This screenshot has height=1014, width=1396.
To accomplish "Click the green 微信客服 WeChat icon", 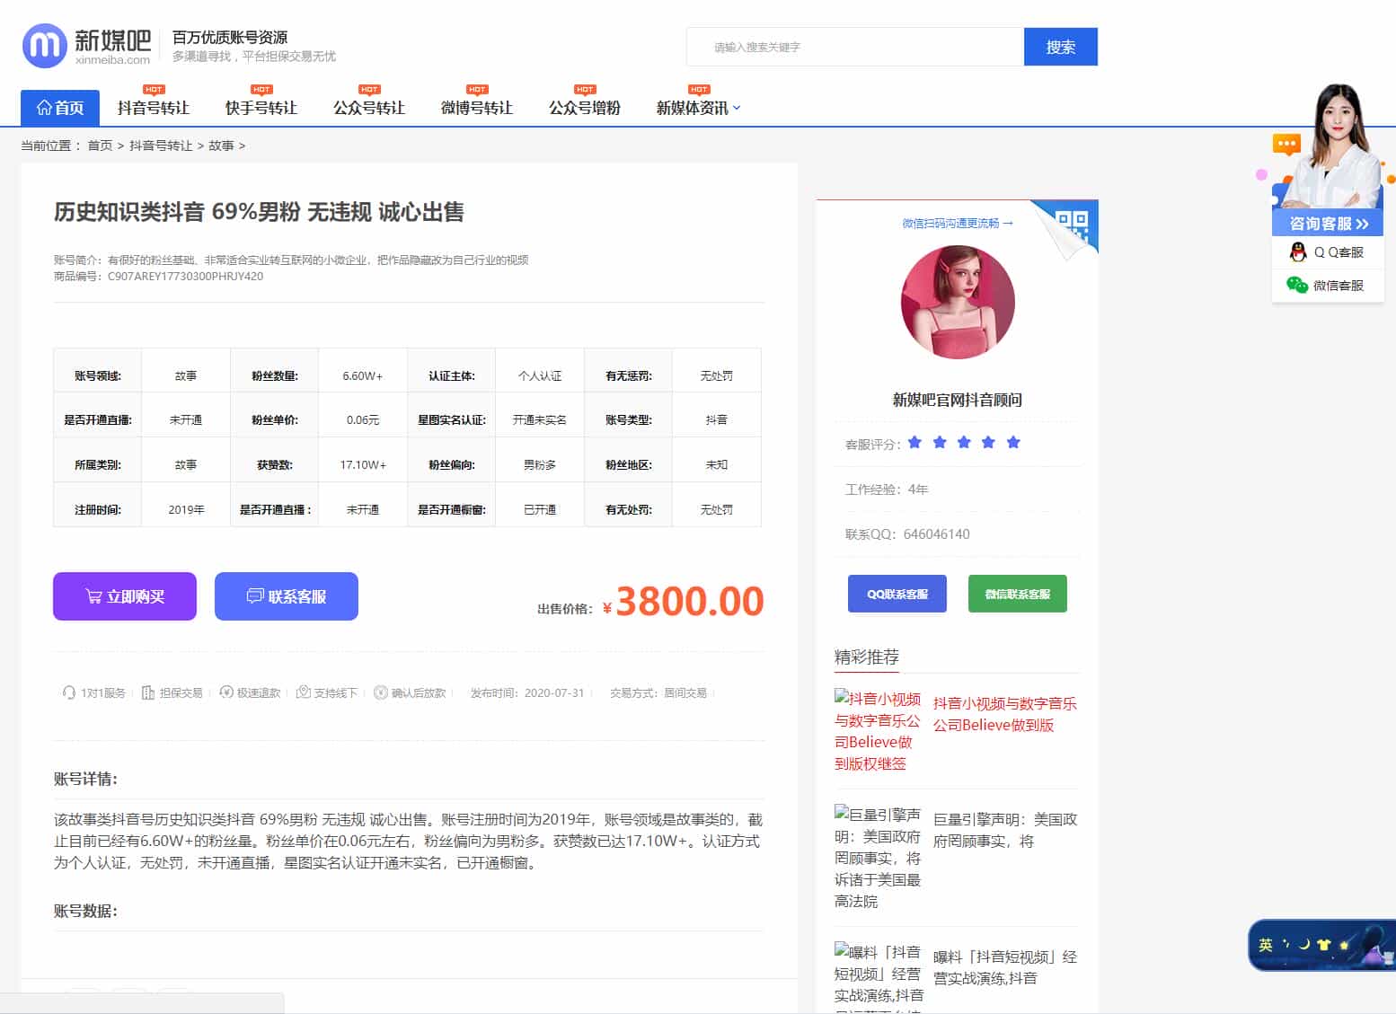I will [1295, 286].
